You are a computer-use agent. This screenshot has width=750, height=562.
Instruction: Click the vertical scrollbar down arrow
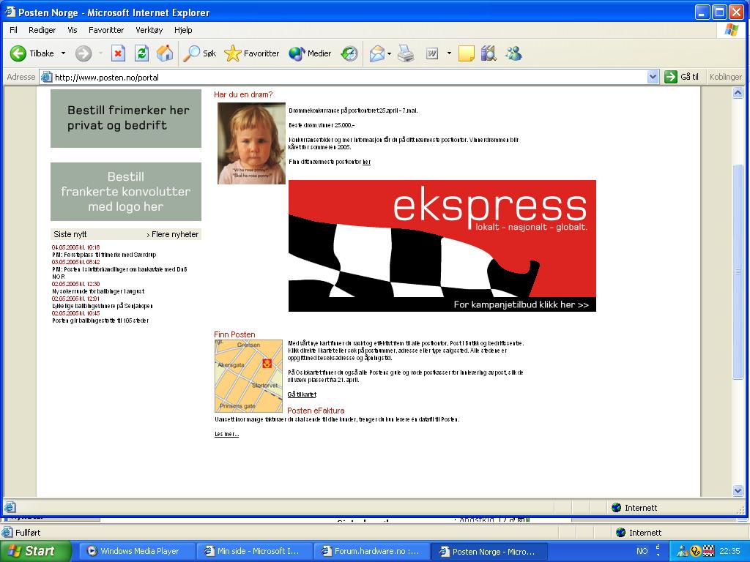pyautogui.click(x=738, y=490)
